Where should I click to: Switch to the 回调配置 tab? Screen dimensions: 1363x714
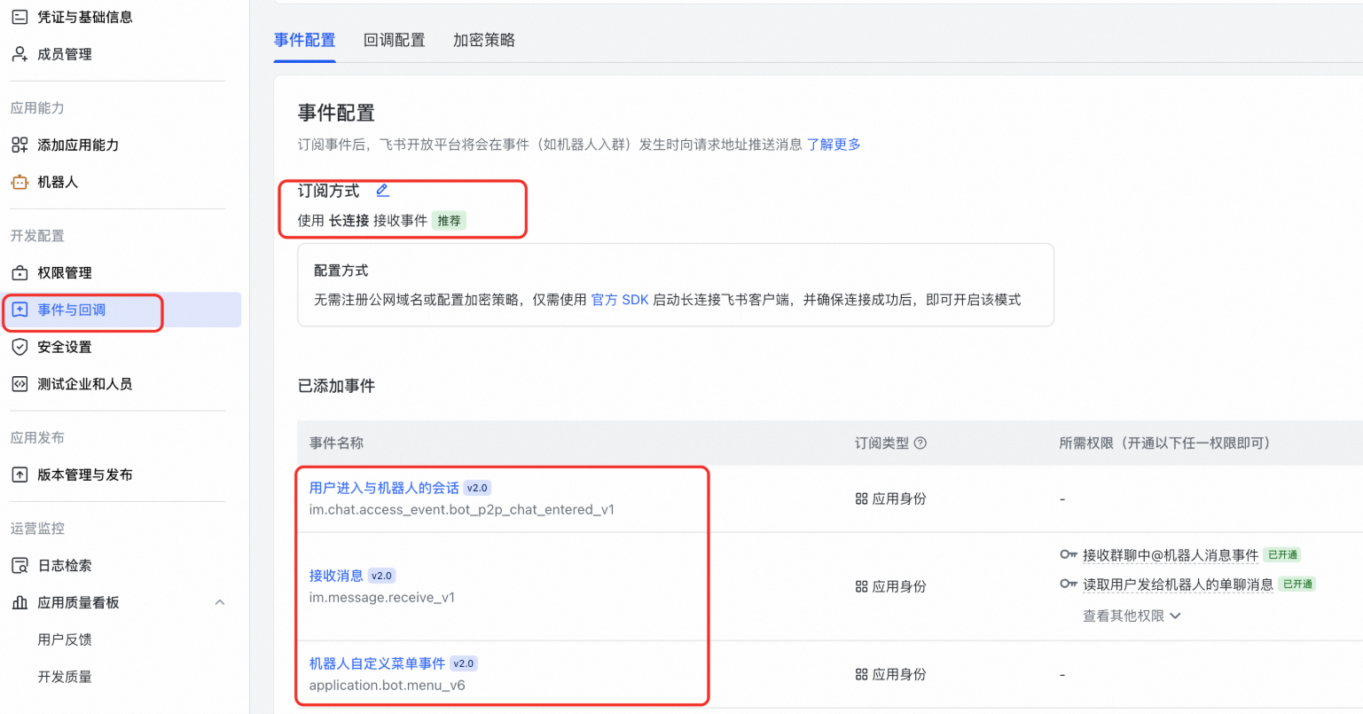pyautogui.click(x=395, y=40)
